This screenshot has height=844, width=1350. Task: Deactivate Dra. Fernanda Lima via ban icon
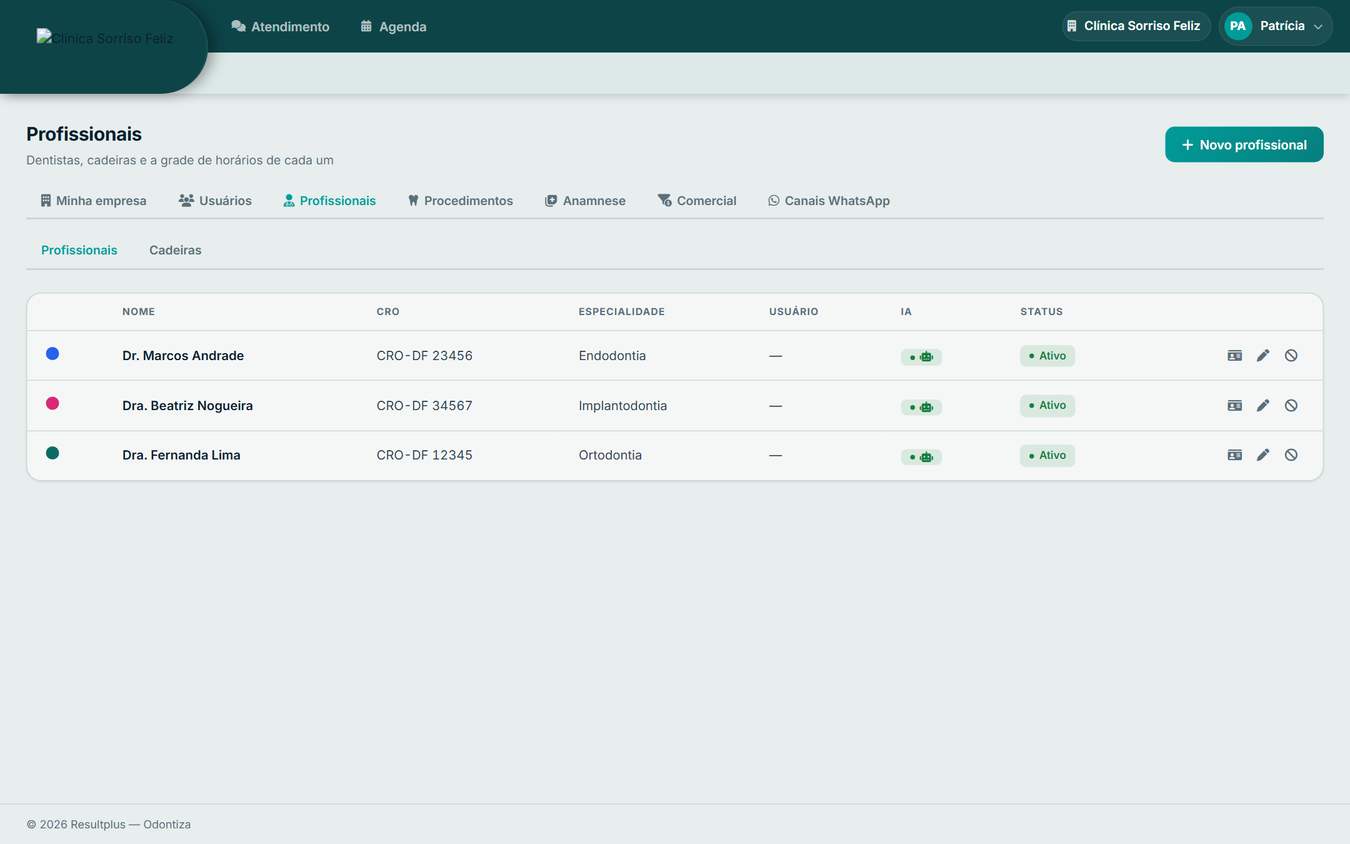(x=1291, y=455)
